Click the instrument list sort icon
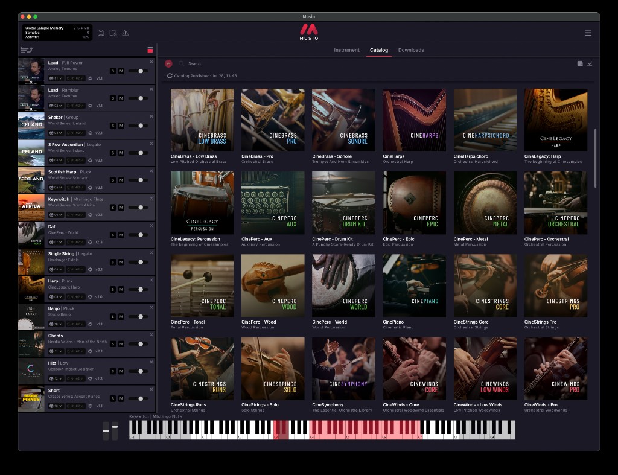The image size is (618, 475). 27,49
